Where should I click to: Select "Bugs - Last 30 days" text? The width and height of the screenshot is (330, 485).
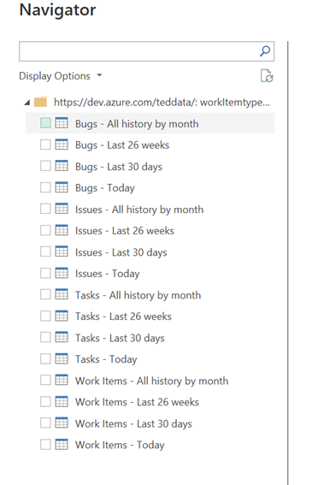click(119, 167)
